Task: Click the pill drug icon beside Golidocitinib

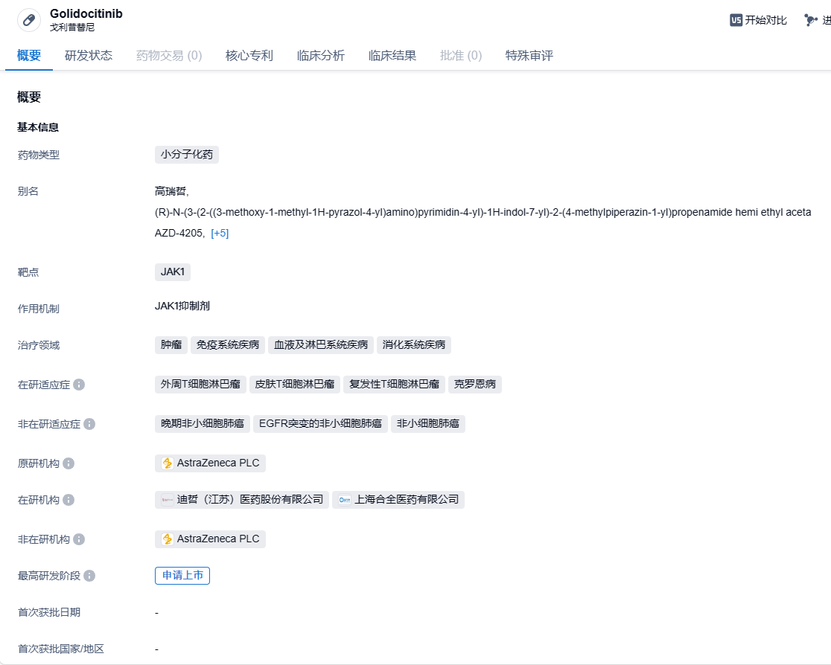Action: point(29,20)
